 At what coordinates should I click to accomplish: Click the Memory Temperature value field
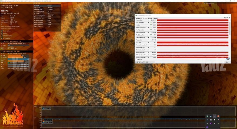(x=153, y=27)
